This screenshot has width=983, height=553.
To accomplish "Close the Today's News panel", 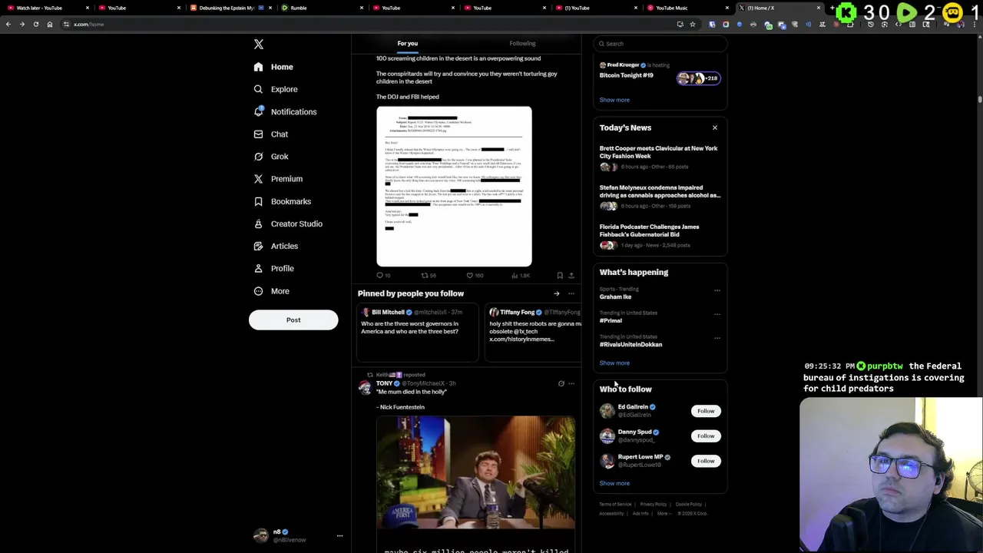I will (x=715, y=127).
